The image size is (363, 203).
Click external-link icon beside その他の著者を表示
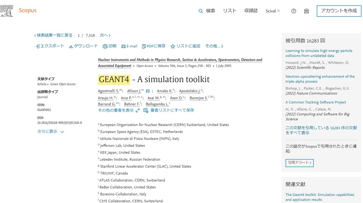[x=138, y=111]
